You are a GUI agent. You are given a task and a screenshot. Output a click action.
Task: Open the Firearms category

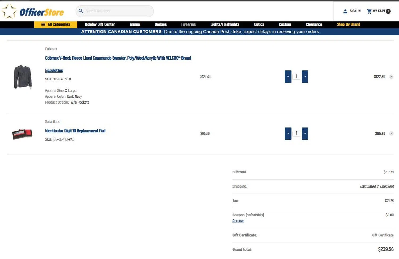click(x=188, y=24)
